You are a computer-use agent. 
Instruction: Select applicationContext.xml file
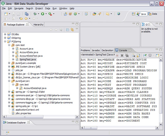tap(27, 110)
